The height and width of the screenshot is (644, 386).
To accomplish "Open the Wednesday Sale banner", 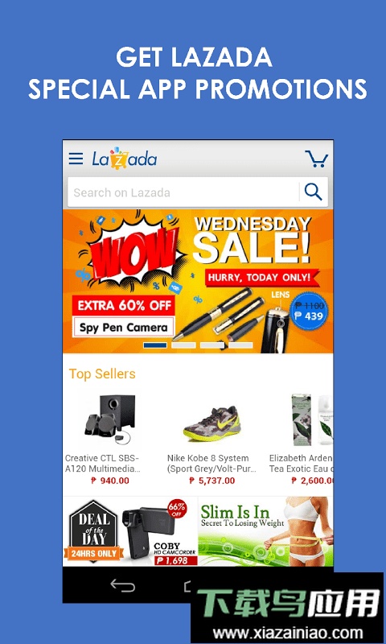I will pos(198,281).
